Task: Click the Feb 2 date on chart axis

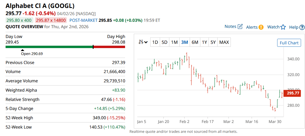Action: tap(184, 122)
